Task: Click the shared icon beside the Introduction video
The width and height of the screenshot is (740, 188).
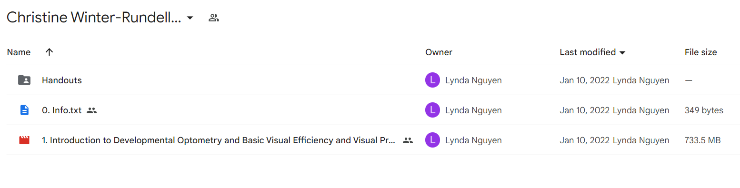Action: pos(408,140)
